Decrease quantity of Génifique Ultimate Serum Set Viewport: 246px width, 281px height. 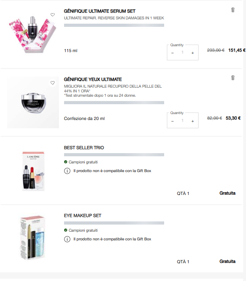tap(172, 53)
